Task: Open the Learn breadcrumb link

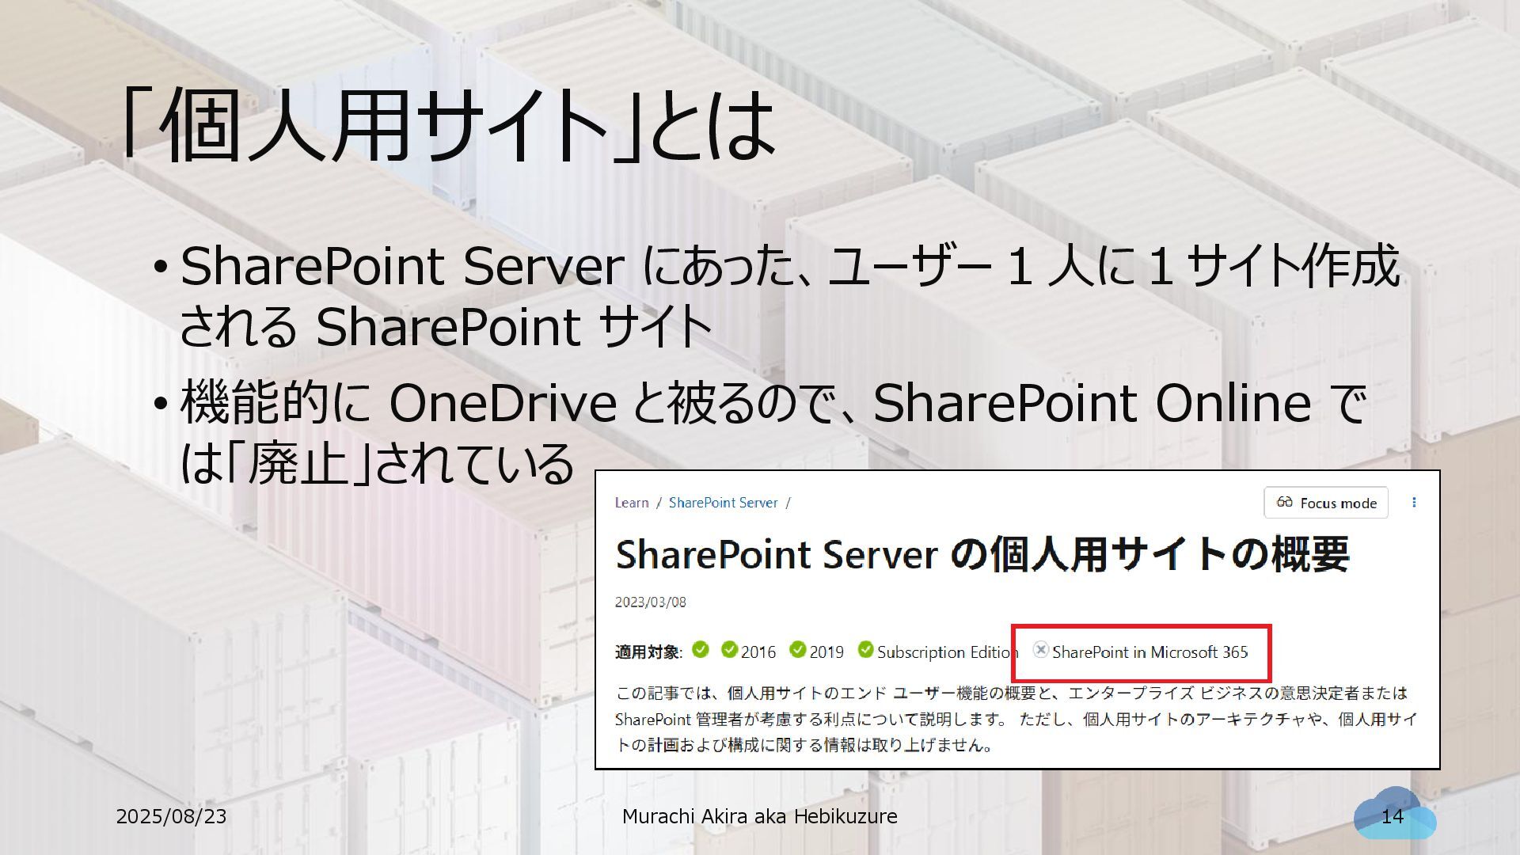Action: pyautogui.click(x=632, y=503)
